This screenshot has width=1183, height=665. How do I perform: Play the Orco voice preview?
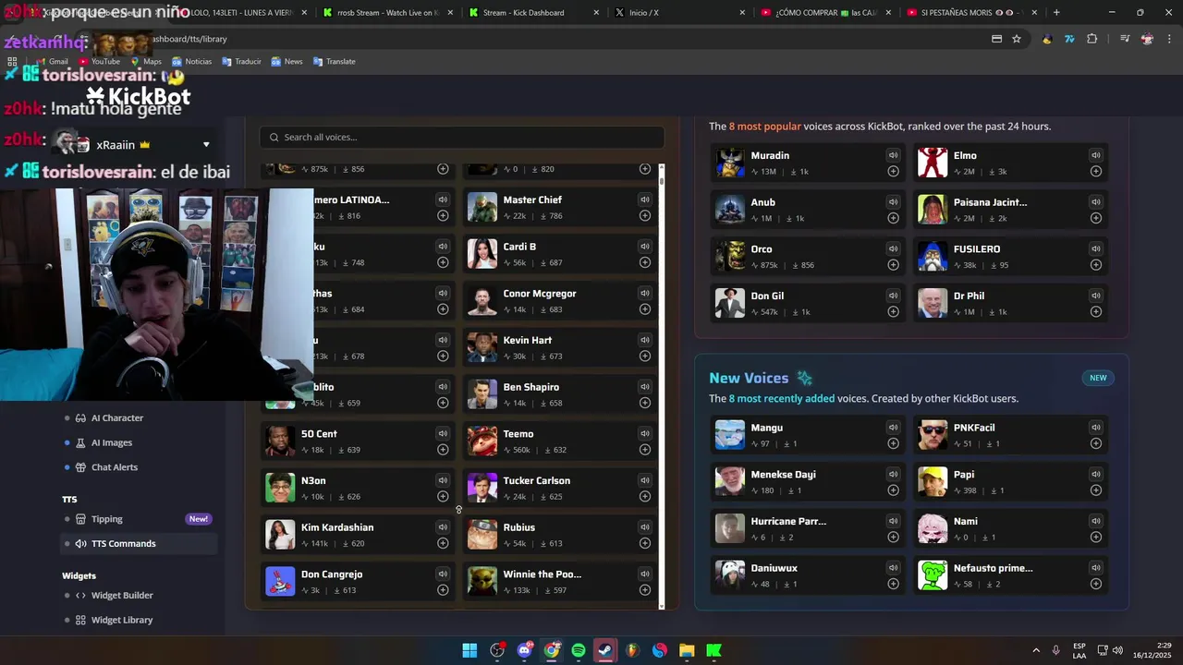tap(893, 248)
